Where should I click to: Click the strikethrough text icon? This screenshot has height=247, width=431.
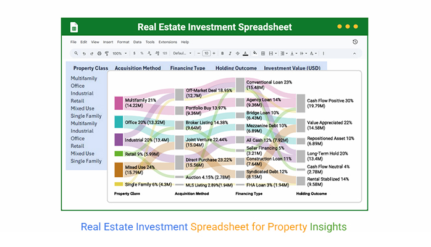(x=236, y=53)
